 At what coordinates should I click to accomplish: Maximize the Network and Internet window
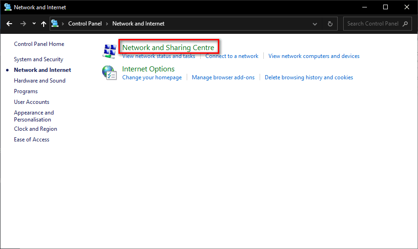(385, 7)
